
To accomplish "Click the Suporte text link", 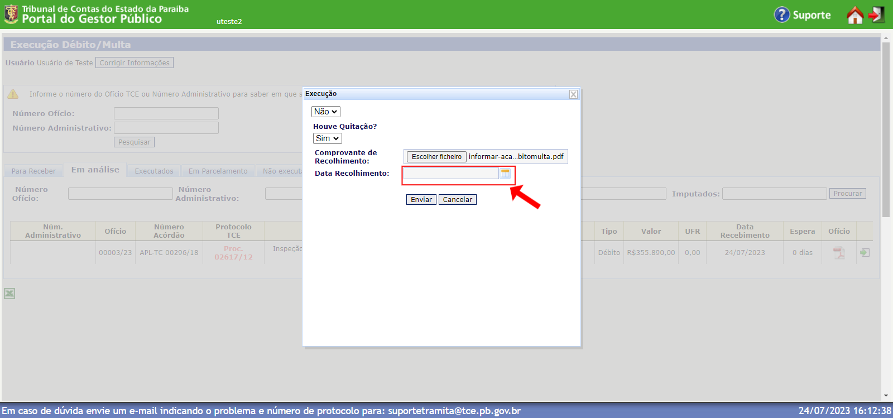I will coord(812,15).
